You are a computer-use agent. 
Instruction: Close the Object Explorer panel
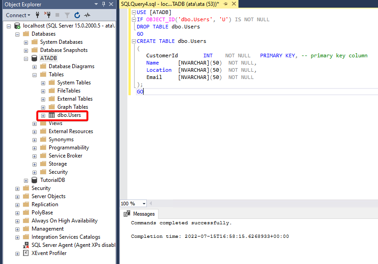pyautogui.click(x=111, y=4)
